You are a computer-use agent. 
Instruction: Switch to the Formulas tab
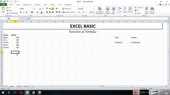pyautogui.click(x=37, y=5)
